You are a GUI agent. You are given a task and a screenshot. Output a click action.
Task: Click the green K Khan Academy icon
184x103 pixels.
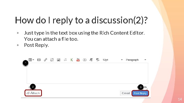coord(72,60)
